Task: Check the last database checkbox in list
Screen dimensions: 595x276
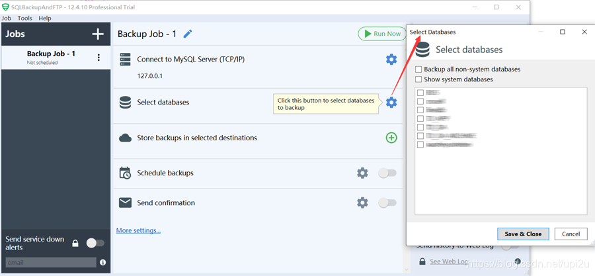Action: pos(420,145)
